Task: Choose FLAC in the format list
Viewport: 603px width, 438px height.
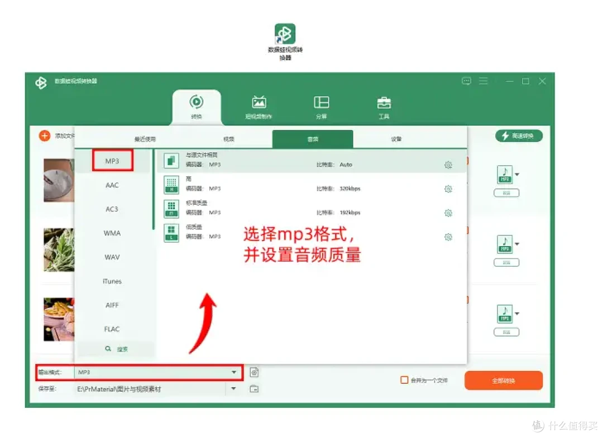Action: [x=112, y=329]
